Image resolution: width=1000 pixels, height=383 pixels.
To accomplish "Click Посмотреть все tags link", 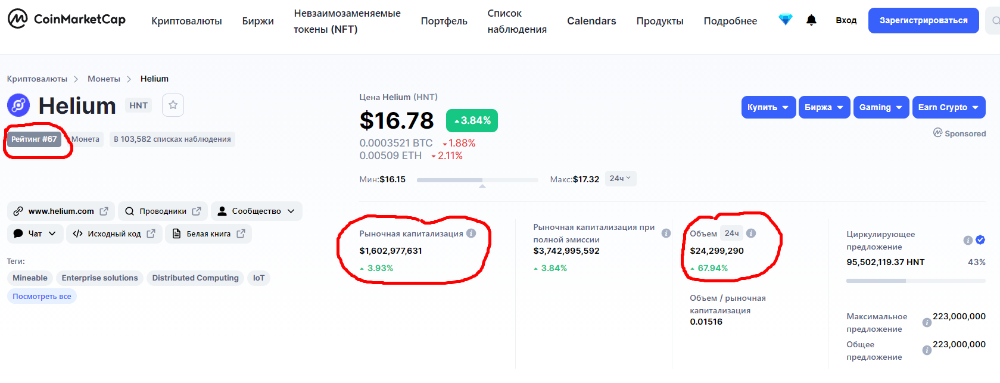I will tap(42, 297).
